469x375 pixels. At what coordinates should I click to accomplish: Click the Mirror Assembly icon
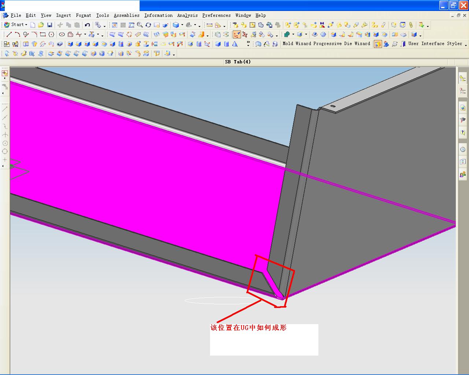click(x=322, y=25)
